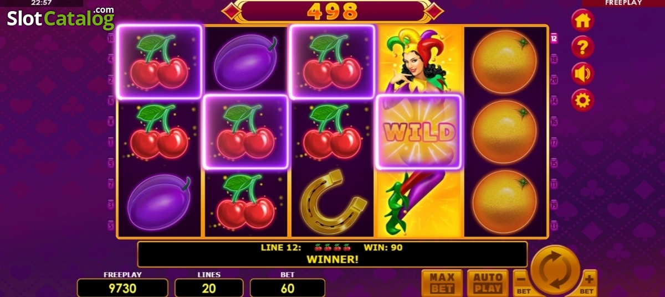Click the FREEPLAY balance 9730 field
Image resolution: width=665 pixels, height=297 pixels.
pyautogui.click(x=122, y=288)
